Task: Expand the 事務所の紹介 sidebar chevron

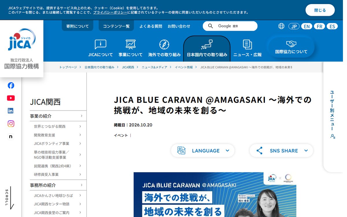Action: click(x=82, y=185)
